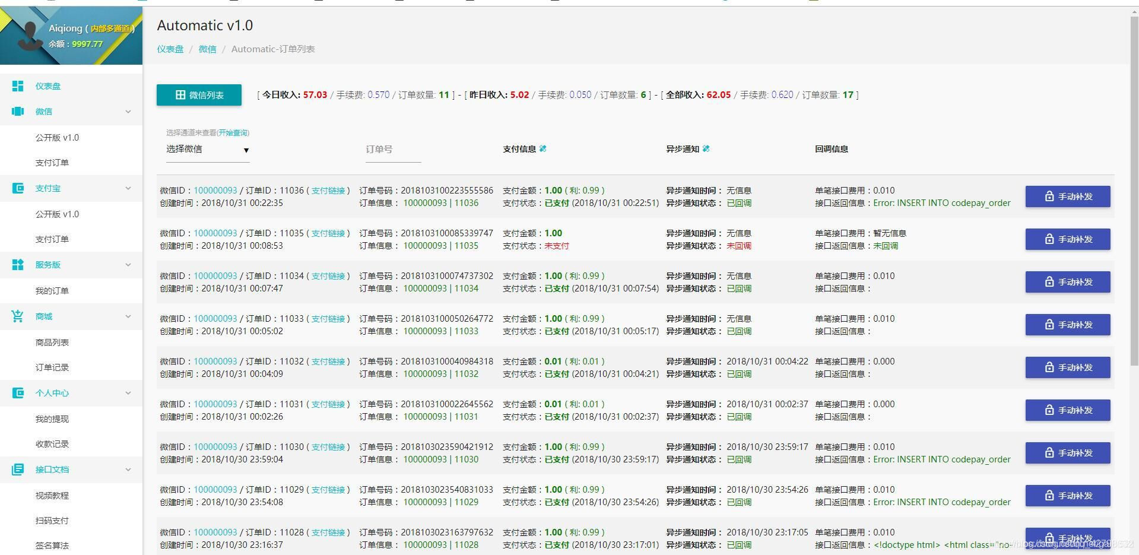Click the 商城 shopping cart icon
The width and height of the screenshot is (1139, 555).
tap(18, 316)
